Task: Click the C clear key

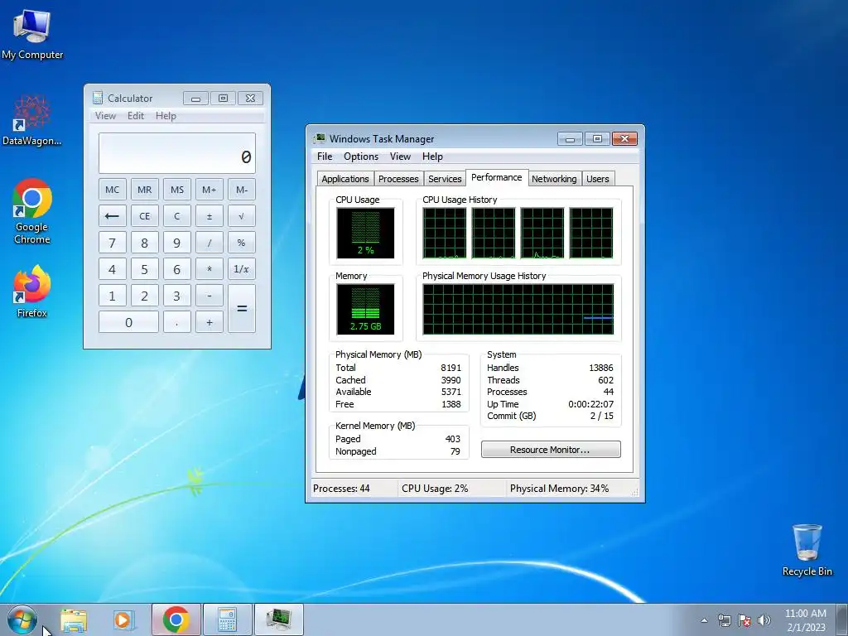Action: pyautogui.click(x=177, y=216)
